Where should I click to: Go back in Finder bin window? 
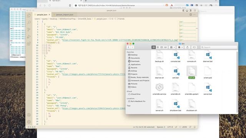(128, 47)
